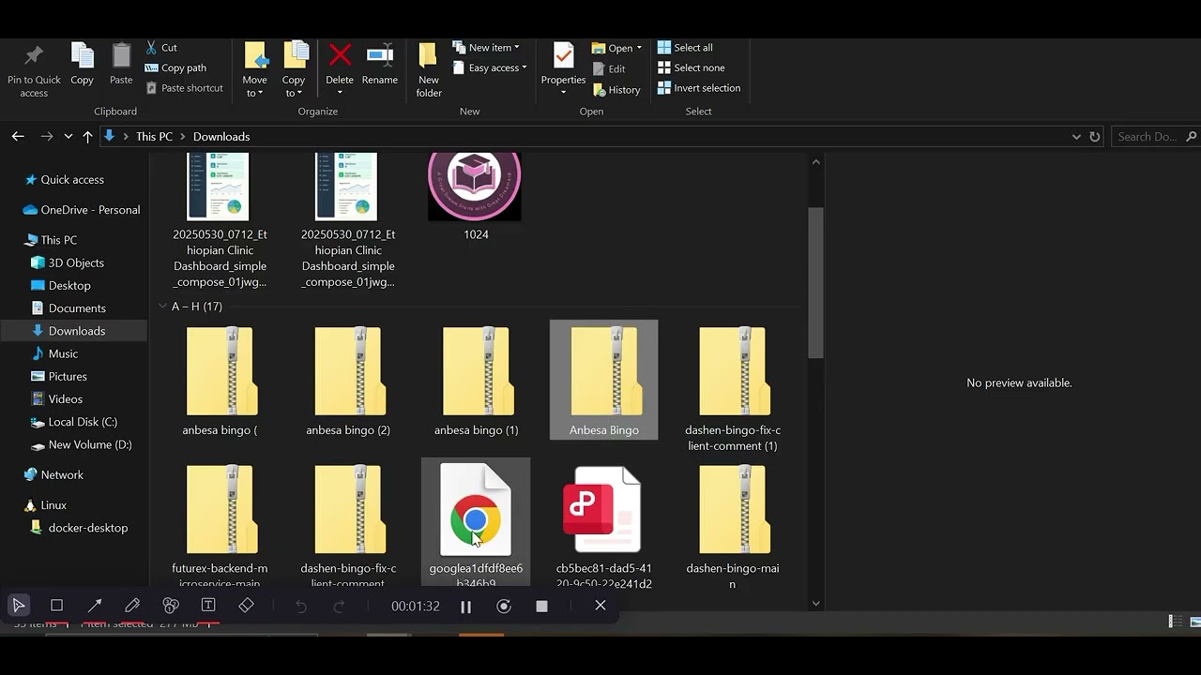Select rectangle tool in recorder toolbar
Image resolution: width=1201 pixels, height=675 pixels.
tap(56, 606)
